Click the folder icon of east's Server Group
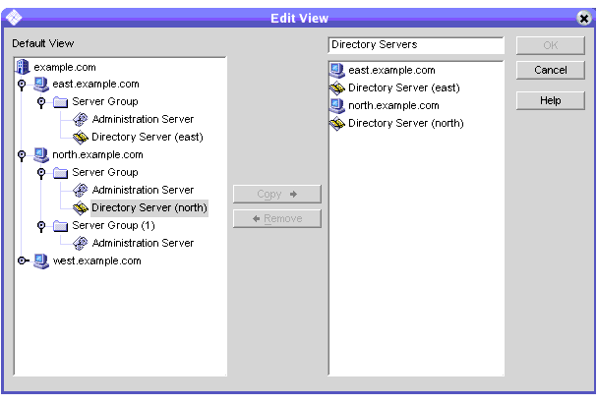Viewport: 597px width, 404px height. (x=60, y=102)
